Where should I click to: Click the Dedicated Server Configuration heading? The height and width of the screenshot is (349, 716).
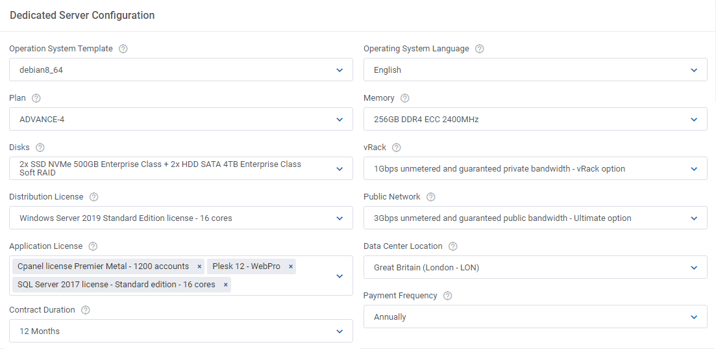(82, 16)
